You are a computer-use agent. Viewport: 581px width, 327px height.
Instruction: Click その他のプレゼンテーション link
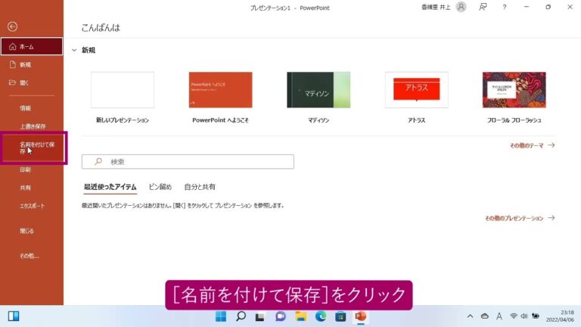pos(520,218)
